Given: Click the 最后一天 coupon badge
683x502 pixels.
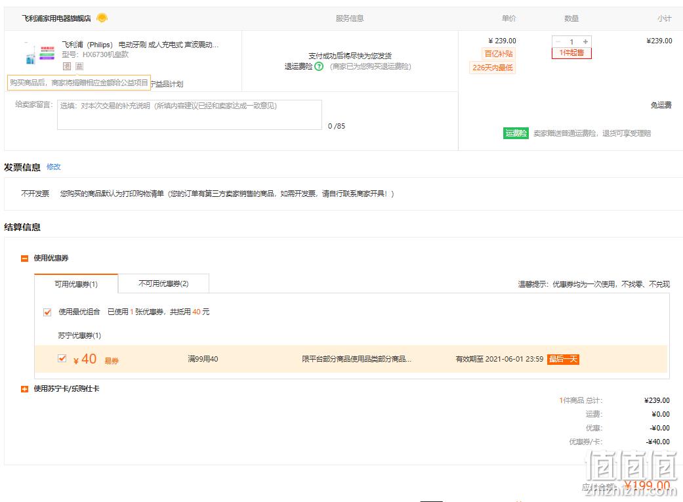Looking at the screenshot, I should coord(563,359).
